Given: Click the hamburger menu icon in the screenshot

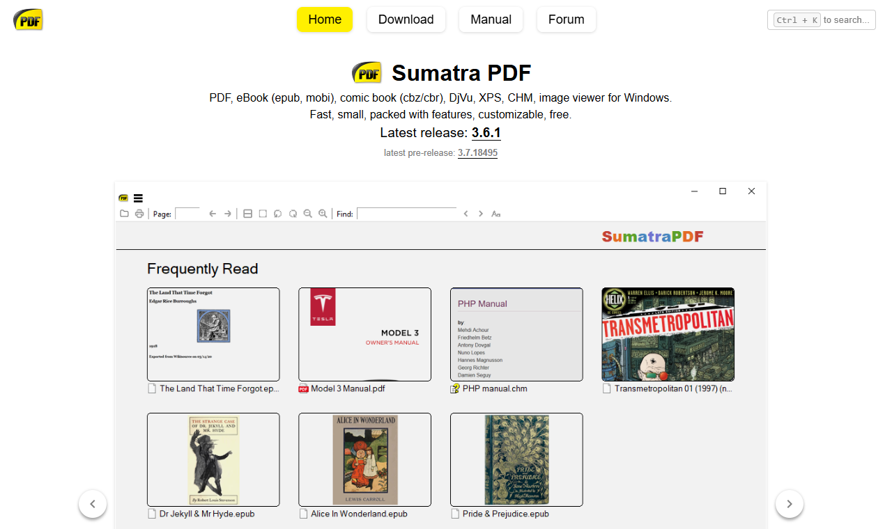Looking at the screenshot, I should click(138, 198).
